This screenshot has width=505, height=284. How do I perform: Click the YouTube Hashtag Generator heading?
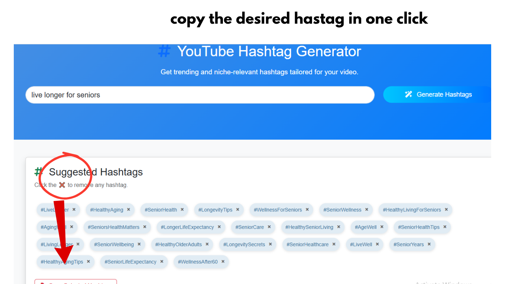pyautogui.click(x=269, y=52)
